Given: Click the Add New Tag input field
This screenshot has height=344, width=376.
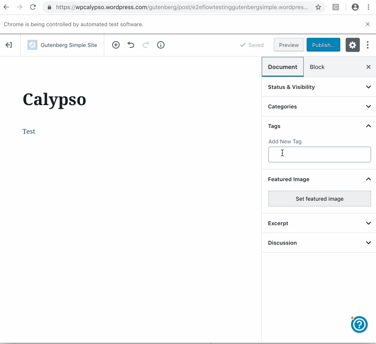Looking at the screenshot, I should pos(319,155).
